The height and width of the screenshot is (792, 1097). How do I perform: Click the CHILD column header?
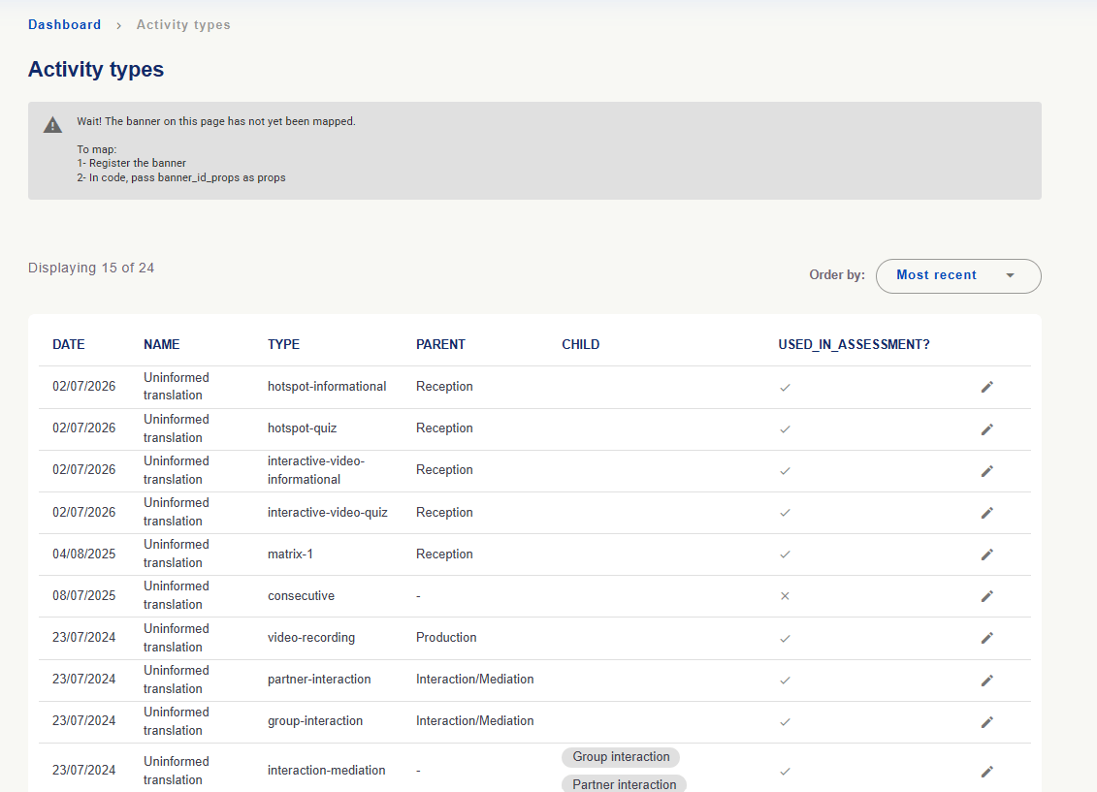[x=581, y=344]
